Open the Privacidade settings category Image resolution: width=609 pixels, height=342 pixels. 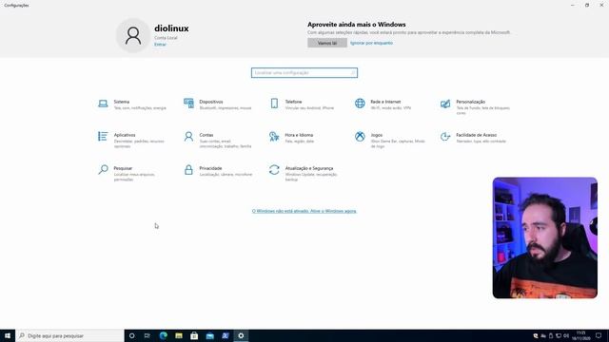pyautogui.click(x=218, y=171)
